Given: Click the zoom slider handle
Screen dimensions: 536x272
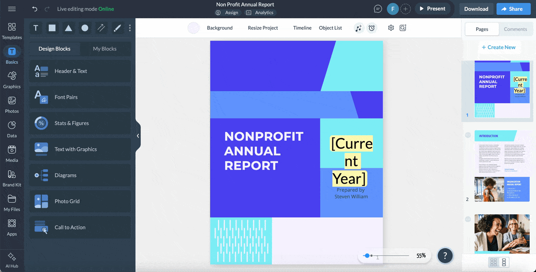Looking at the screenshot, I should (x=368, y=255).
